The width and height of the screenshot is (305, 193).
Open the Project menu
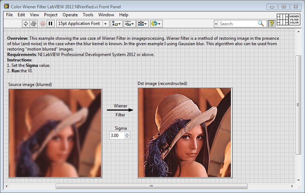tap(51, 15)
